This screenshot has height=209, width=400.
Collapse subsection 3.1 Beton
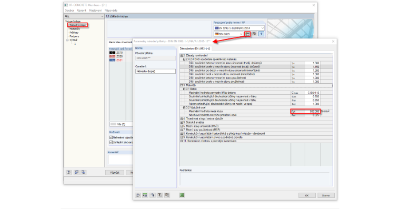coord(184,89)
